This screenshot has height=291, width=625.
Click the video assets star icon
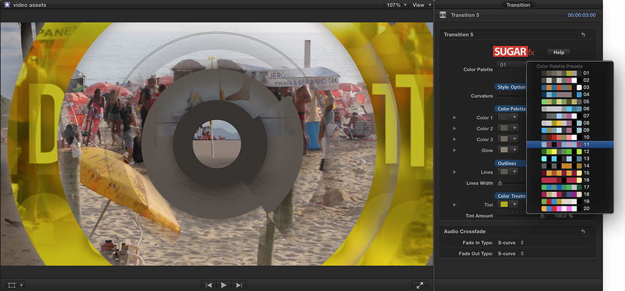pyautogui.click(x=7, y=5)
